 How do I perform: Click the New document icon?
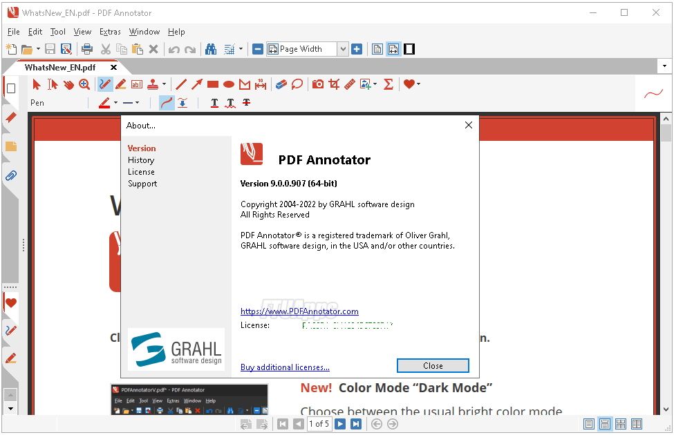pos(11,49)
